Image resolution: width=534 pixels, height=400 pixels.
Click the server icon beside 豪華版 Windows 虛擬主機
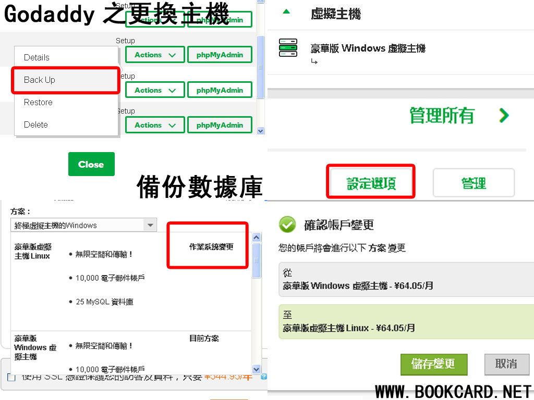point(288,47)
